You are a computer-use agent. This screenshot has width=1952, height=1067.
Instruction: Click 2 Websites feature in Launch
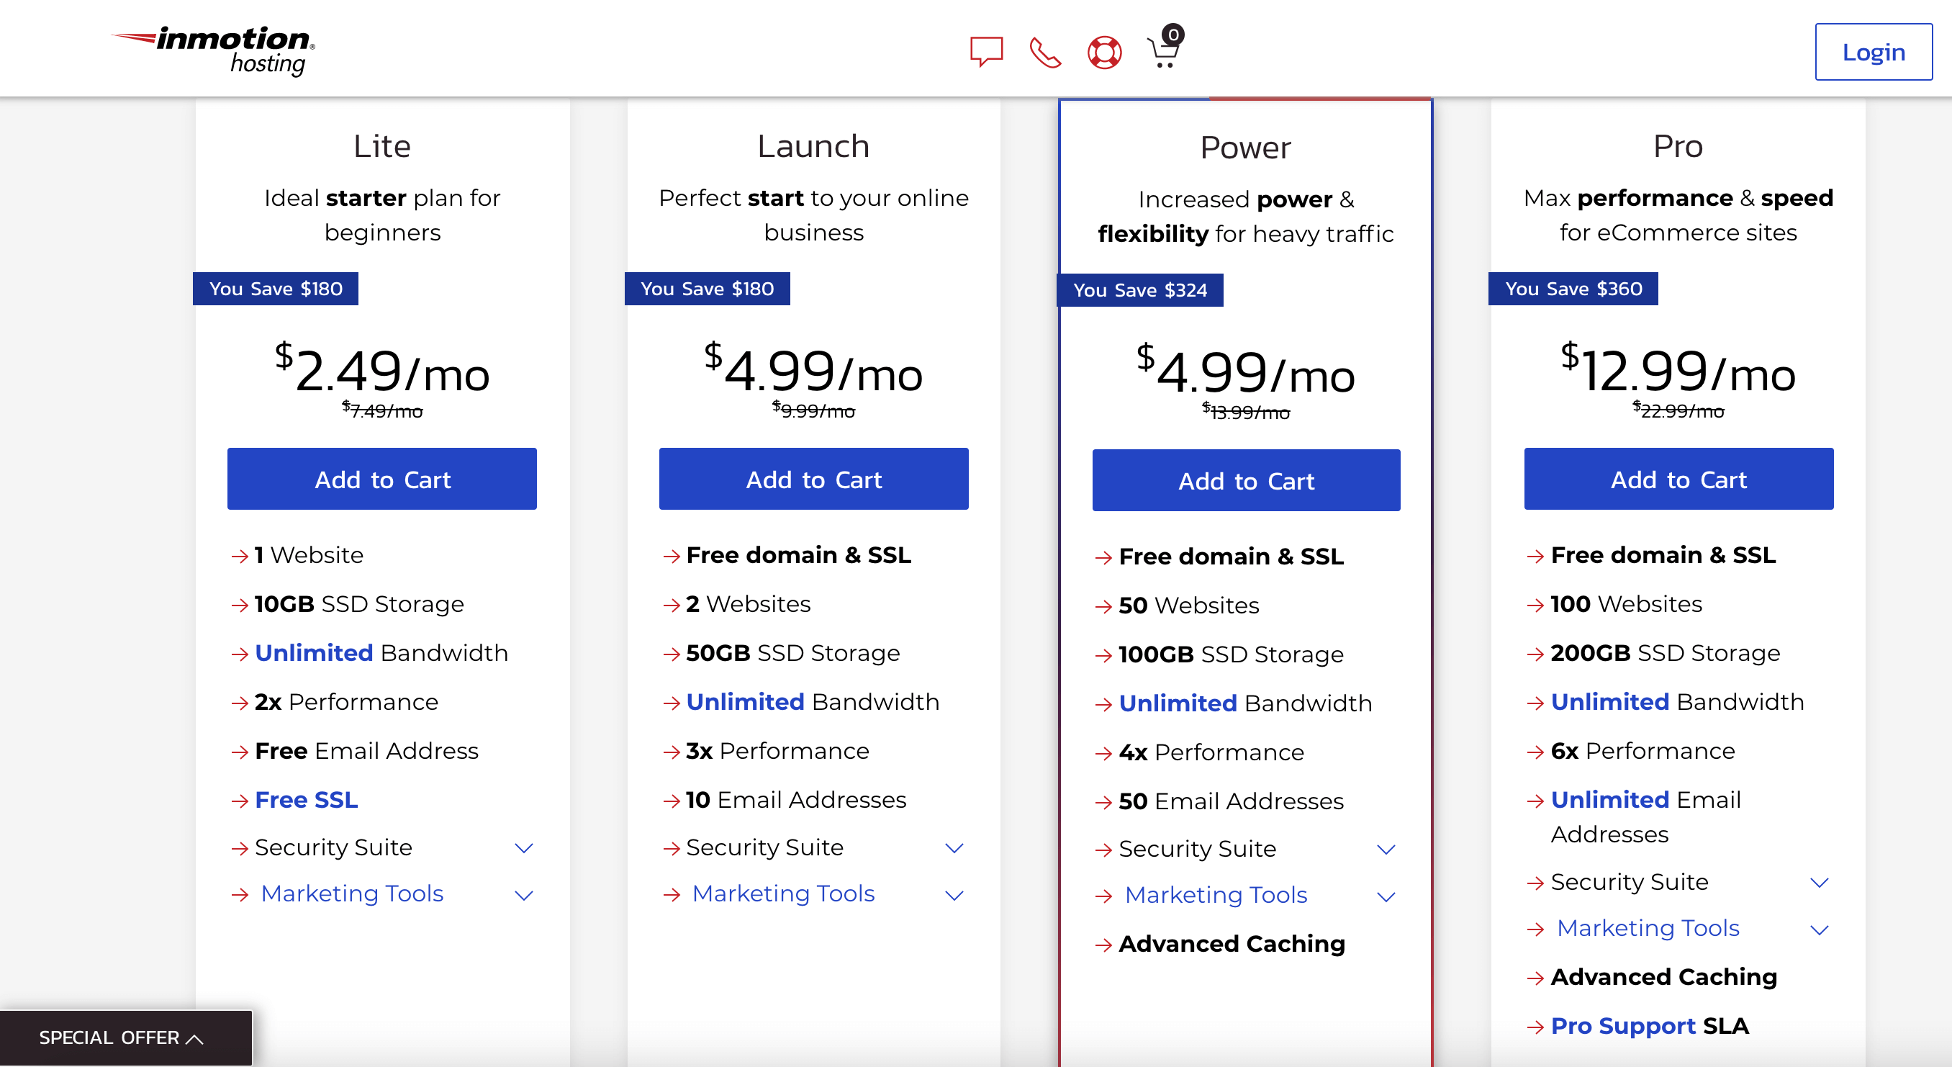748,604
